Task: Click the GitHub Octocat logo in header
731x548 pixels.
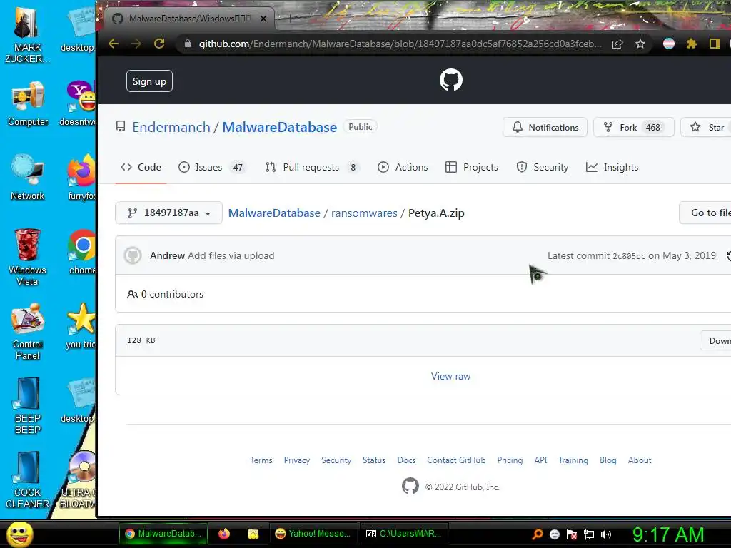Action: 451,80
